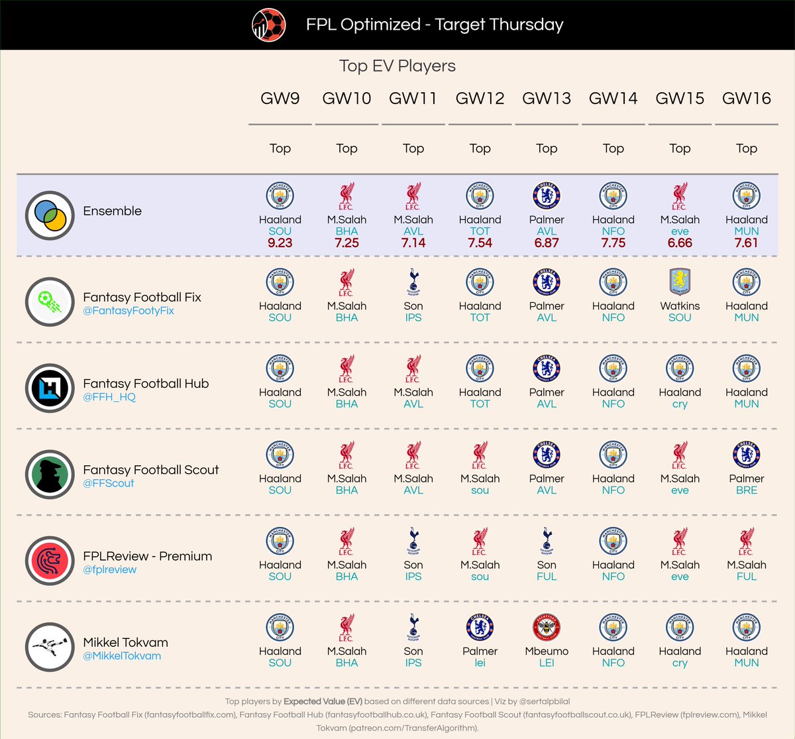Click Mikkel Tokvam GW11 Tottenham badge
This screenshot has height=739, width=795.
pos(413,628)
